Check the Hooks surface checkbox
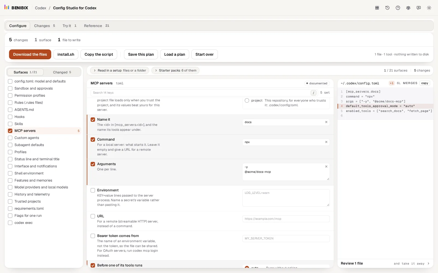This screenshot has width=438, height=273. [x=10, y=117]
